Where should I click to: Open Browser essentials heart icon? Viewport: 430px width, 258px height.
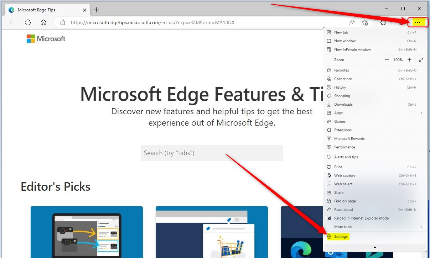[x=383, y=22]
